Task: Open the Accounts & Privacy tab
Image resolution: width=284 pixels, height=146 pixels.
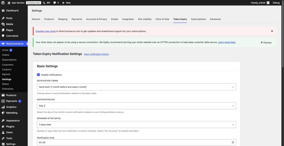Action: pyautogui.click(x=97, y=19)
